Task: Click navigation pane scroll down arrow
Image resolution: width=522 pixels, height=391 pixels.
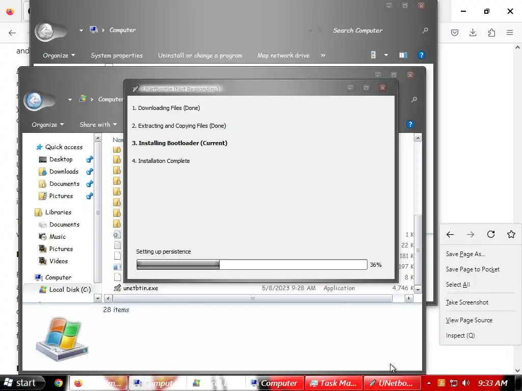Action: pyautogui.click(x=97, y=298)
